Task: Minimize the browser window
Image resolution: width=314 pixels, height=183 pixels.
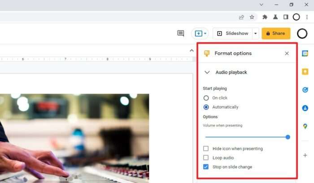Action: (276, 4)
